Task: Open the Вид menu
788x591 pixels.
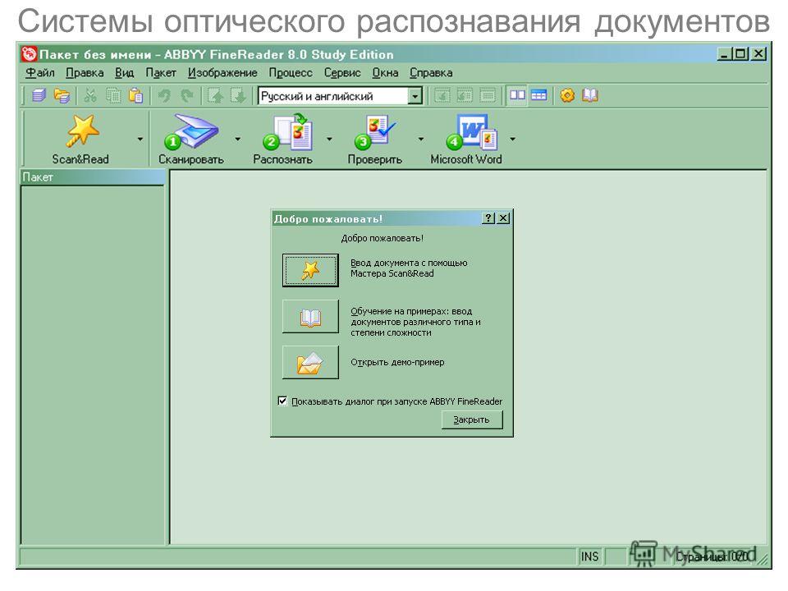Action: pos(124,73)
